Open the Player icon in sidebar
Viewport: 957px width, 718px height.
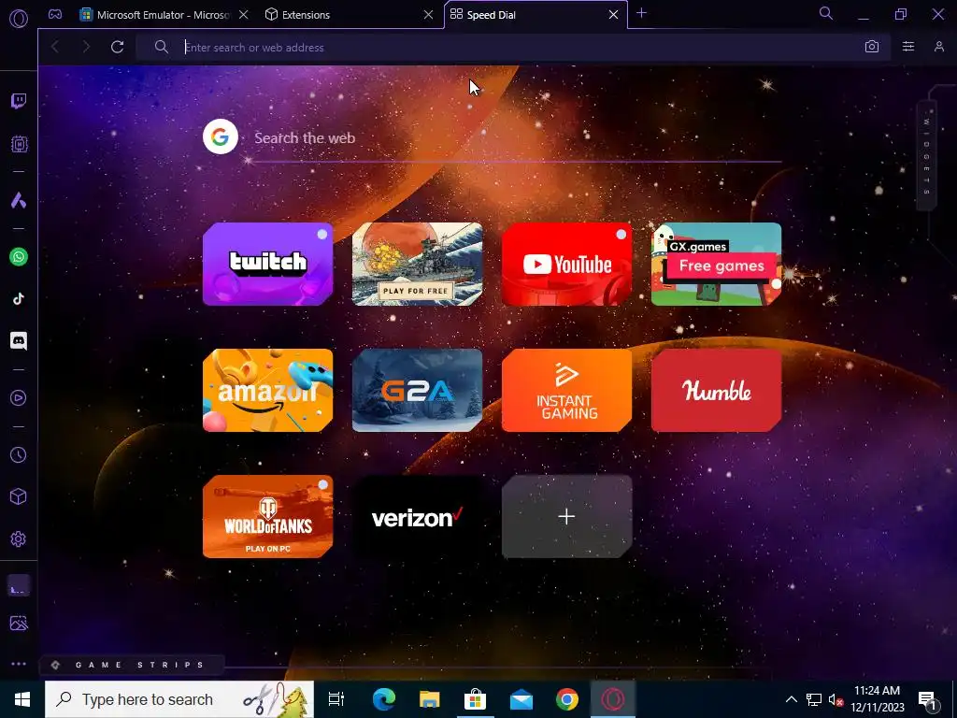(19, 398)
